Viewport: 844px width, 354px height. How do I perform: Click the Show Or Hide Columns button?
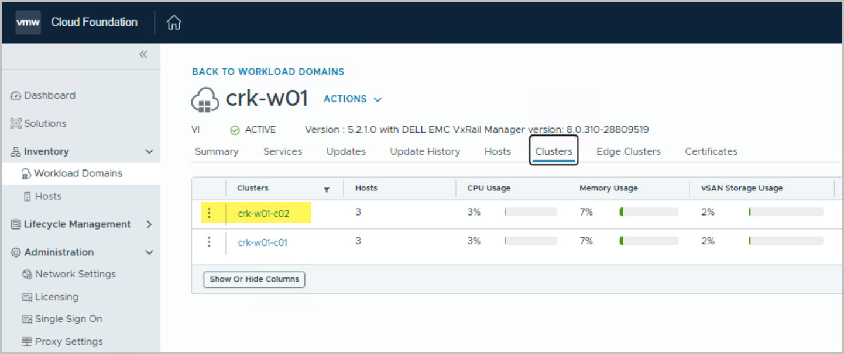254,279
